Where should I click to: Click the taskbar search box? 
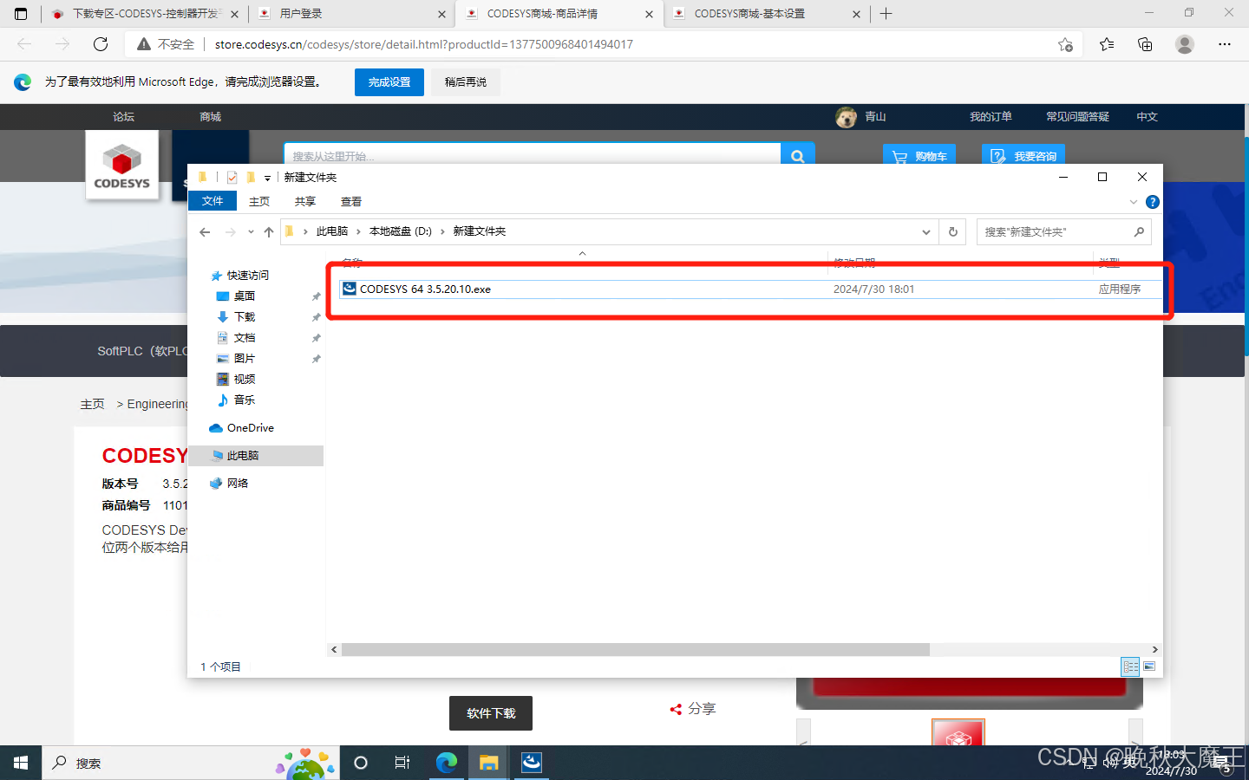191,763
